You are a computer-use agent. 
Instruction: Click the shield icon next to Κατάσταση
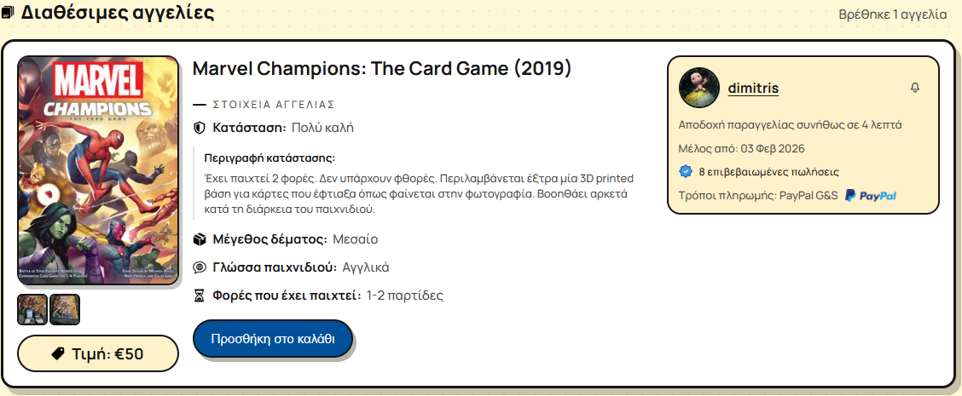click(200, 128)
